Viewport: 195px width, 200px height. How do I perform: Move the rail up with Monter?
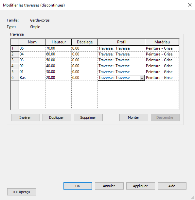click(134, 117)
